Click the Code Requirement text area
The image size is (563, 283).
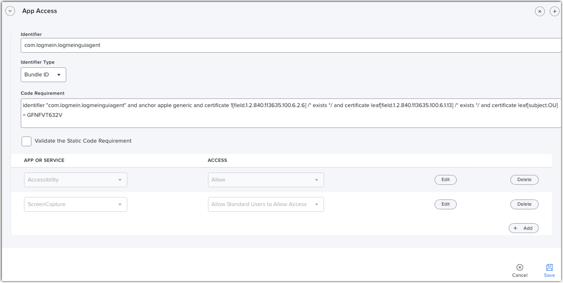pyautogui.click(x=231, y=113)
